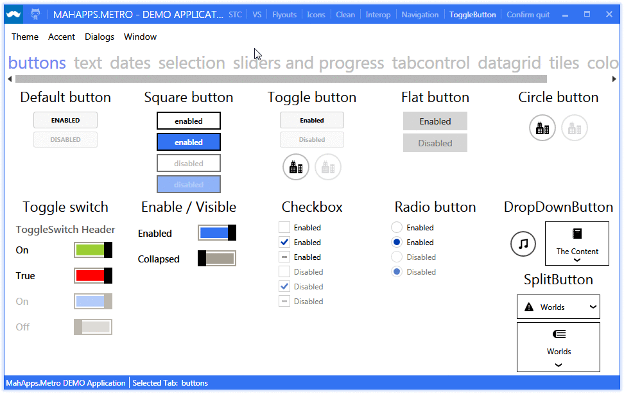624x394 pixels.
Task: Click the blue enabled Square button
Action: pyautogui.click(x=188, y=142)
